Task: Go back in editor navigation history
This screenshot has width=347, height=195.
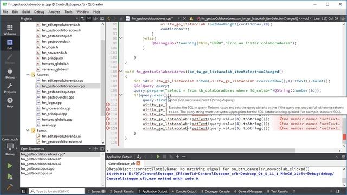Action: pos(108,18)
